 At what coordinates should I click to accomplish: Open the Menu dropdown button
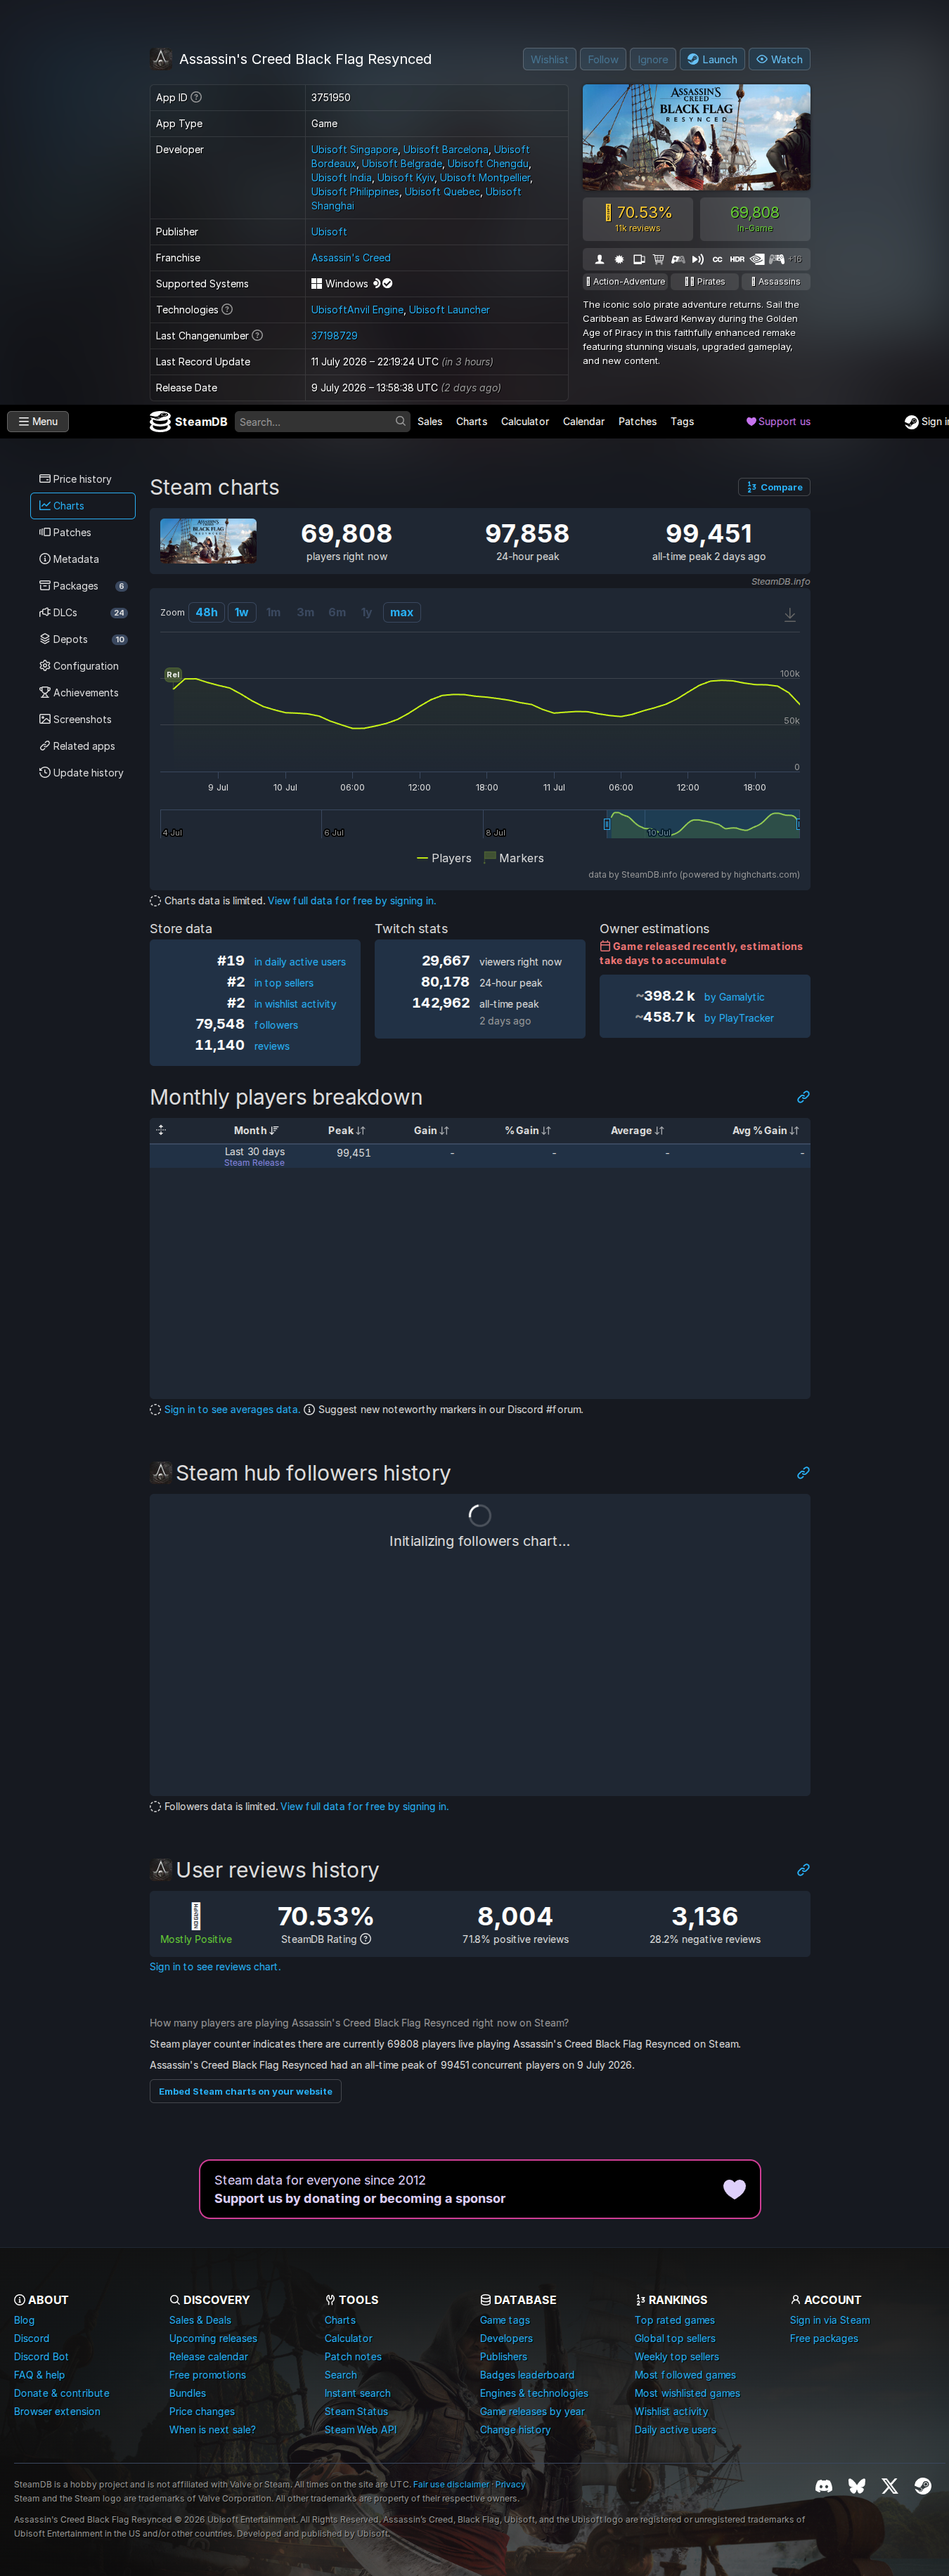coord(38,421)
